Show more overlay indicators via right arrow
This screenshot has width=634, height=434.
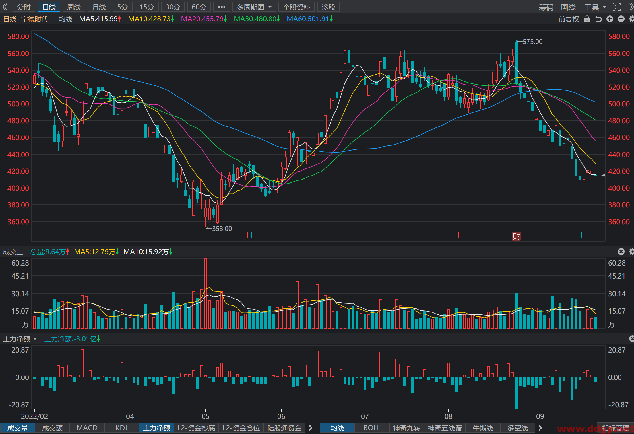[x=540, y=428]
